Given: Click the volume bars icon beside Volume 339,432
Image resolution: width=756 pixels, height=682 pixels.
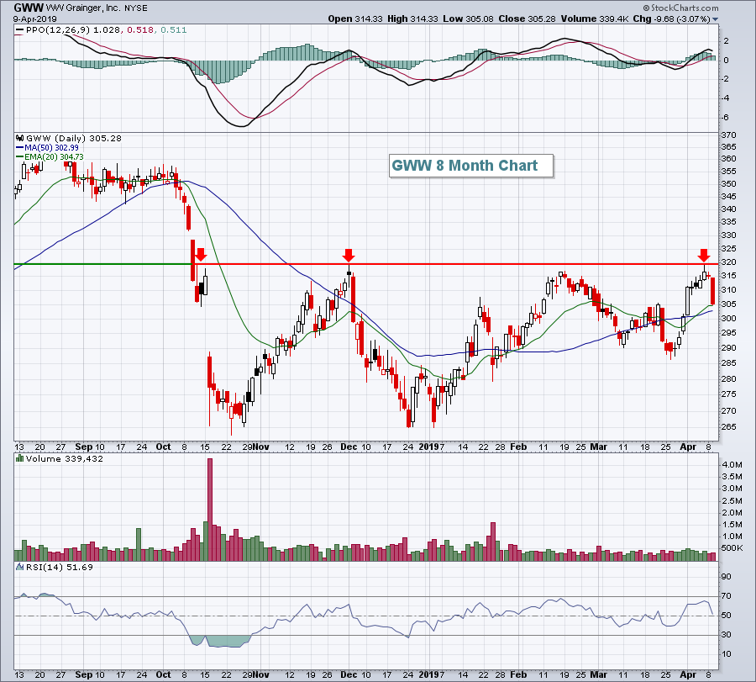Looking at the screenshot, I should [20, 458].
